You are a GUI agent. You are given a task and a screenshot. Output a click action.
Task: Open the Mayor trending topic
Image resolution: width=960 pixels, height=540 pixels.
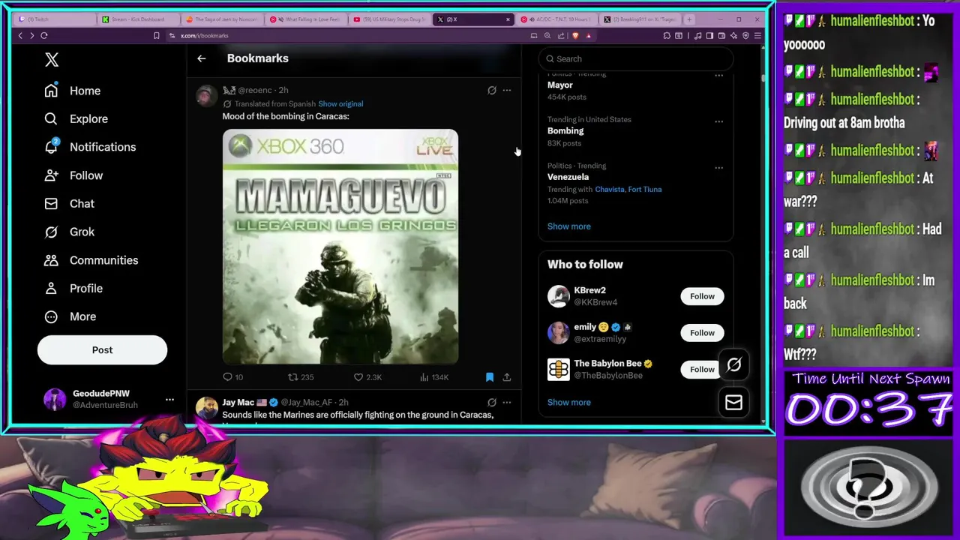point(560,85)
